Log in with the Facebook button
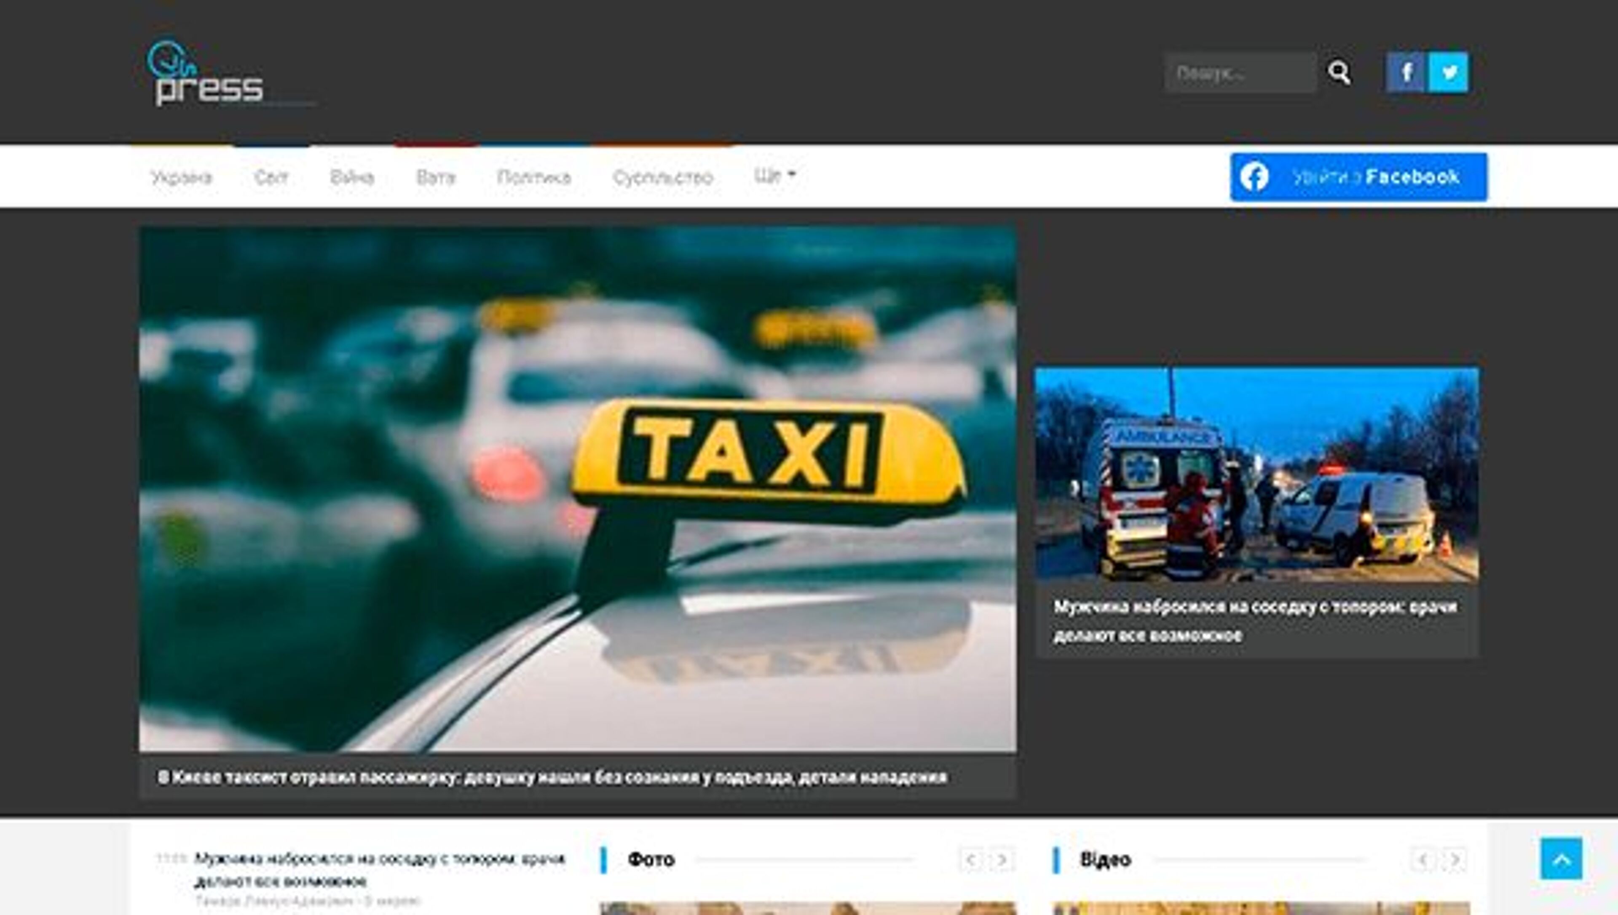Image resolution: width=1618 pixels, height=915 pixels. [1358, 177]
